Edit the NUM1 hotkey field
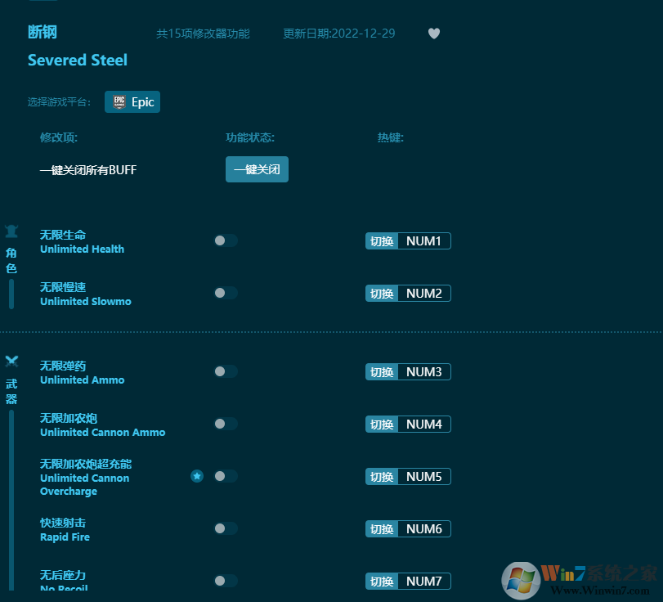 click(424, 241)
